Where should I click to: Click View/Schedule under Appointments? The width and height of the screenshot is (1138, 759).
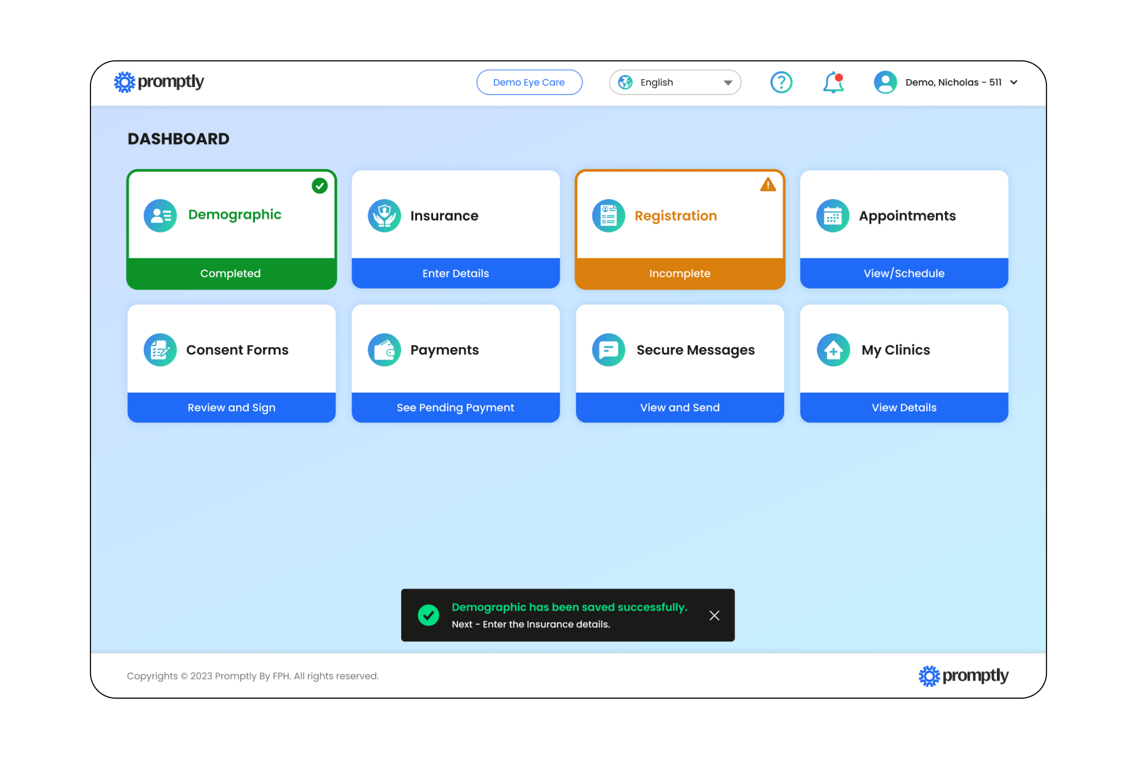tap(904, 273)
